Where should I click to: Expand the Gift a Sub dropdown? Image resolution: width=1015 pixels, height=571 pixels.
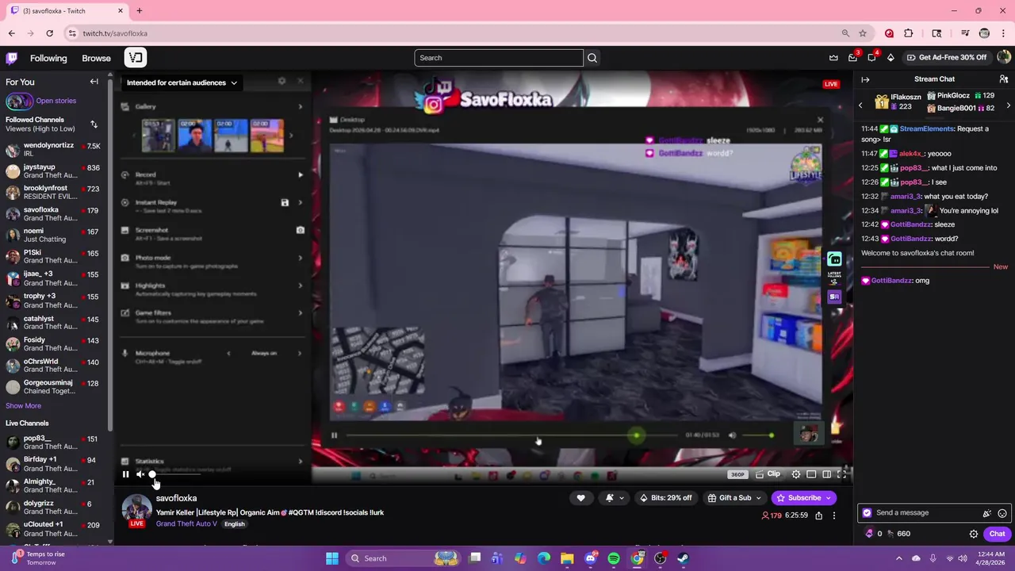point(734,498)
